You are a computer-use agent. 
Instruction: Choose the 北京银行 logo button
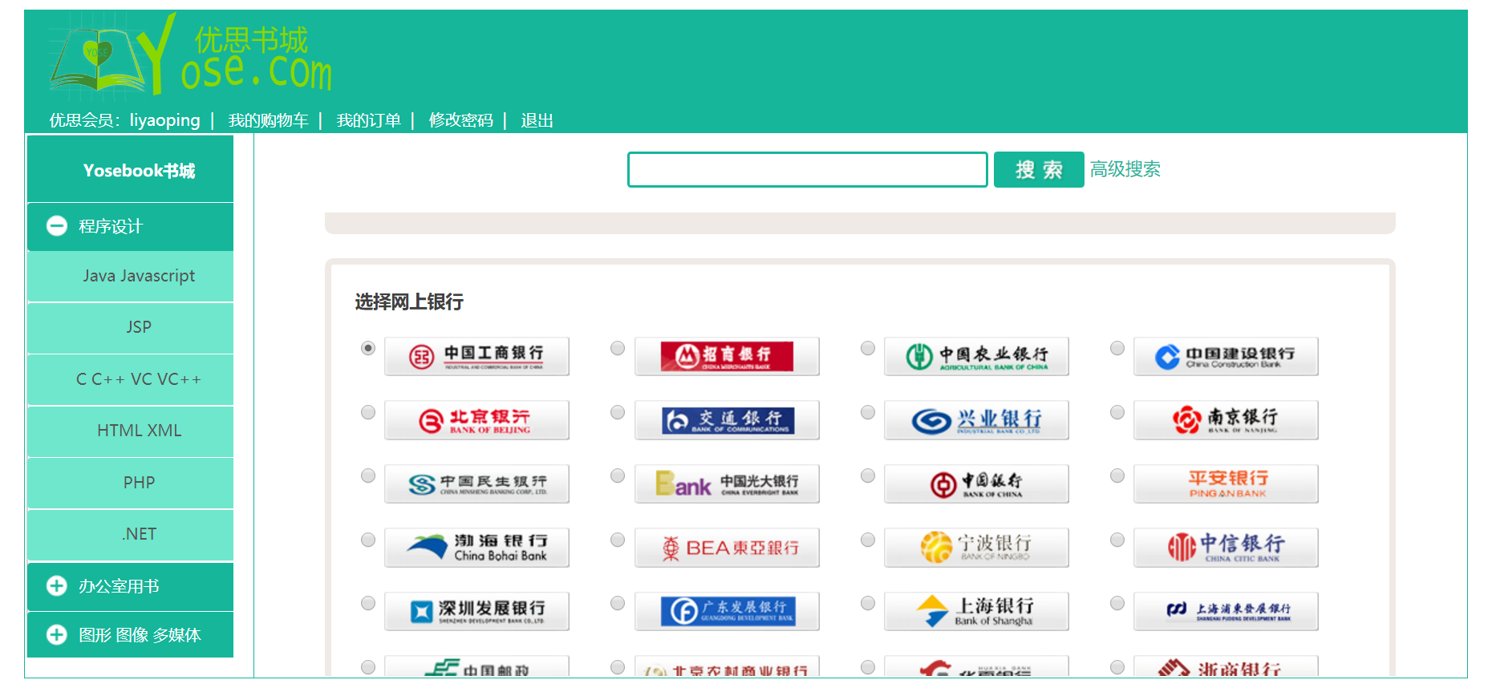(476, 420)
